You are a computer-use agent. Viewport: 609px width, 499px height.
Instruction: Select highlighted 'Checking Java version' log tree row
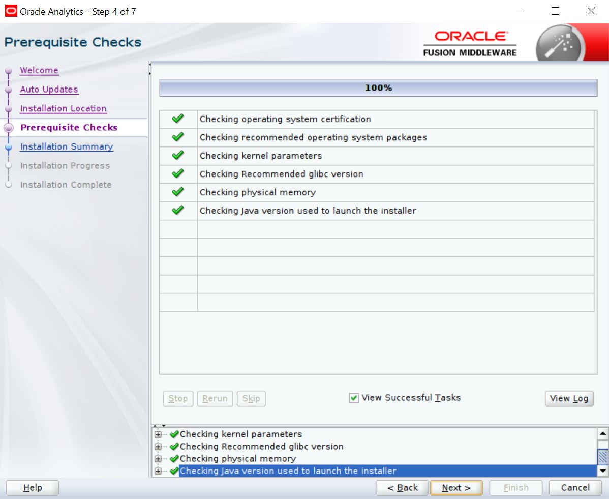(387, 471)
